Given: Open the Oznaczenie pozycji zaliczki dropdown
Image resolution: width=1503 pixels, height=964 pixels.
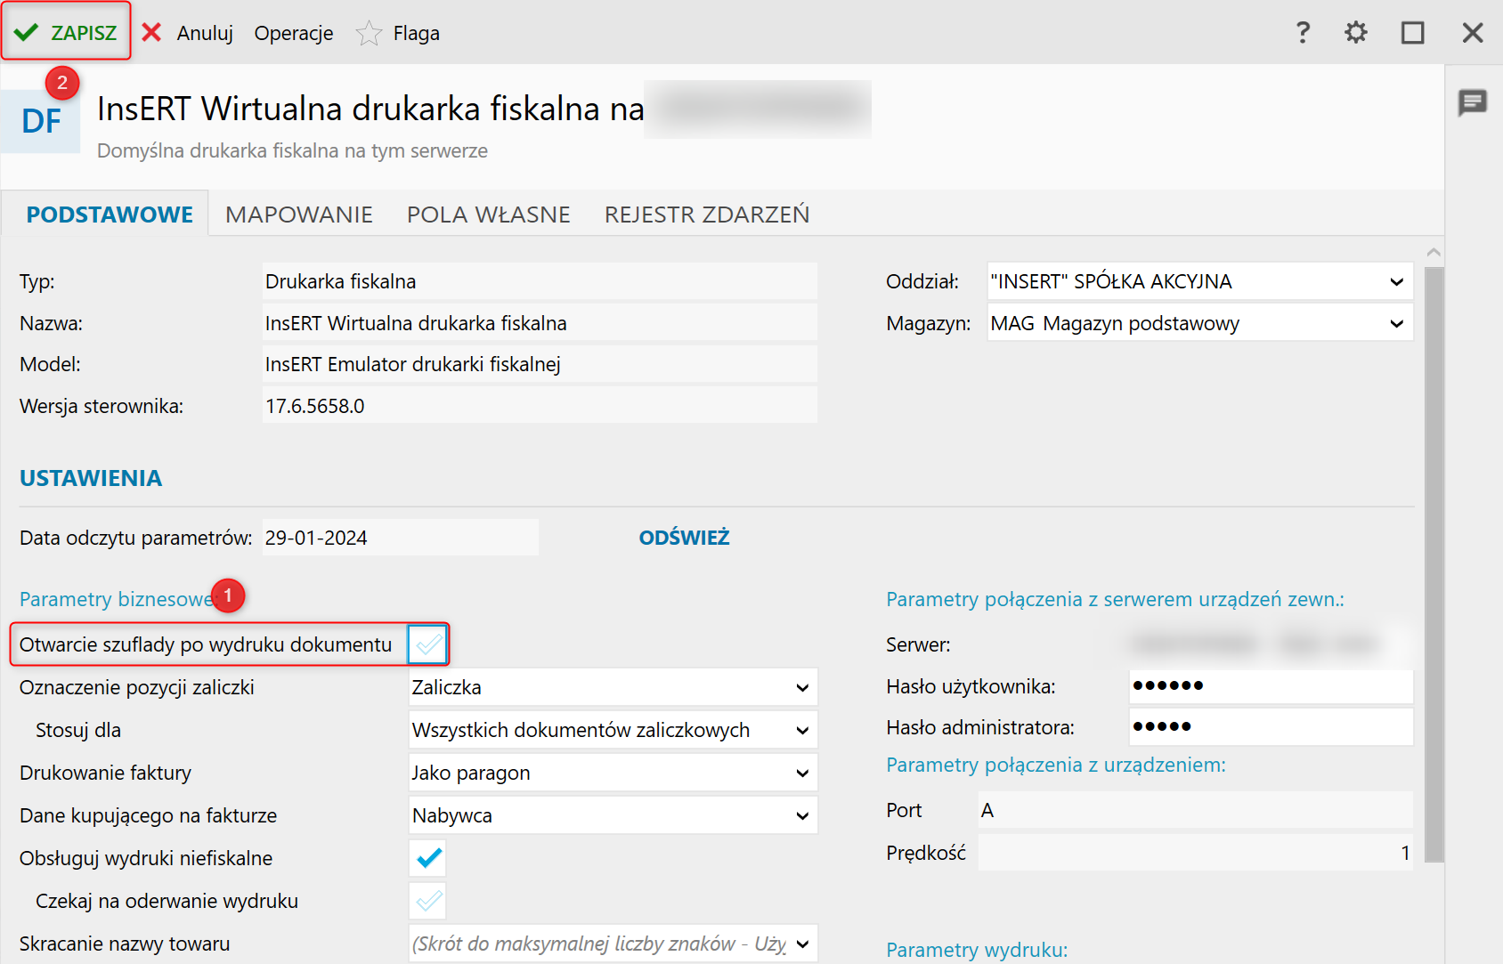Looking at the screenshot, I should click(x=613, y=687).
